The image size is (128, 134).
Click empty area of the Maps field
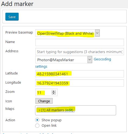tap(95, 110)
